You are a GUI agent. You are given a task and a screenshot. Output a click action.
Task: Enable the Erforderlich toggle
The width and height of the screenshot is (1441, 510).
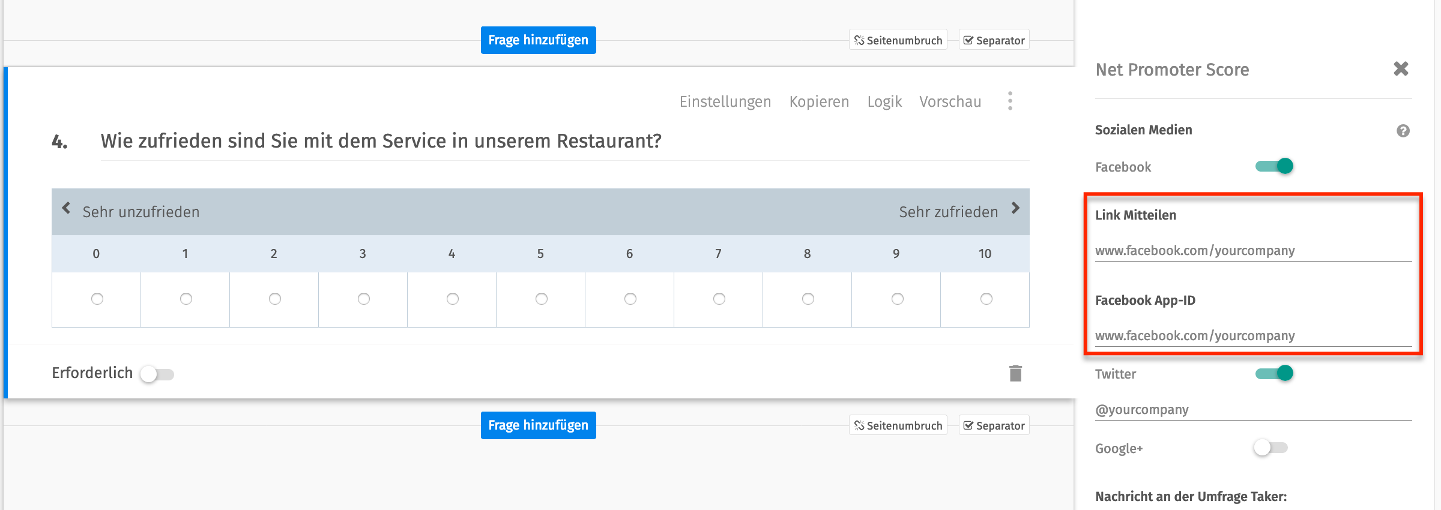(158, 373)
